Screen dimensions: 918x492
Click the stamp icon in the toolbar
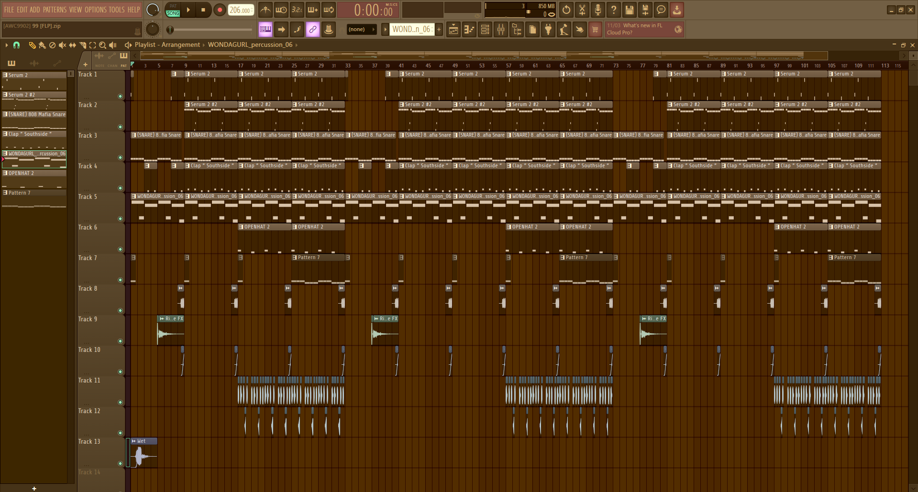(x=329, y=30)
